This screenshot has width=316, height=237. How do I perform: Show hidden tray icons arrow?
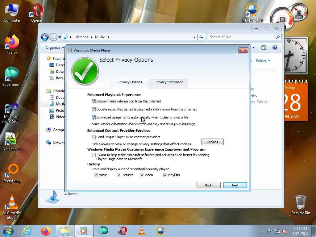(262, 231)
